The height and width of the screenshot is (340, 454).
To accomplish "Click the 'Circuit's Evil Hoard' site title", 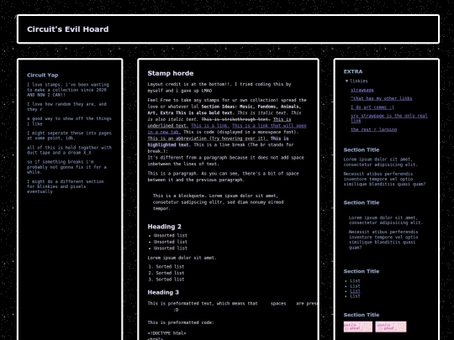I will tap(68, 29).
